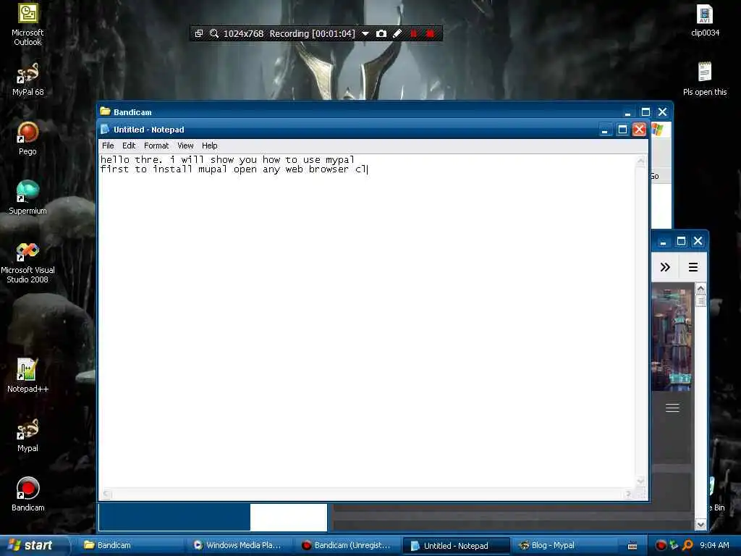Click the Mypal browser hamburger menu icon
Screen dimensions: 741x556
point(693,267)
